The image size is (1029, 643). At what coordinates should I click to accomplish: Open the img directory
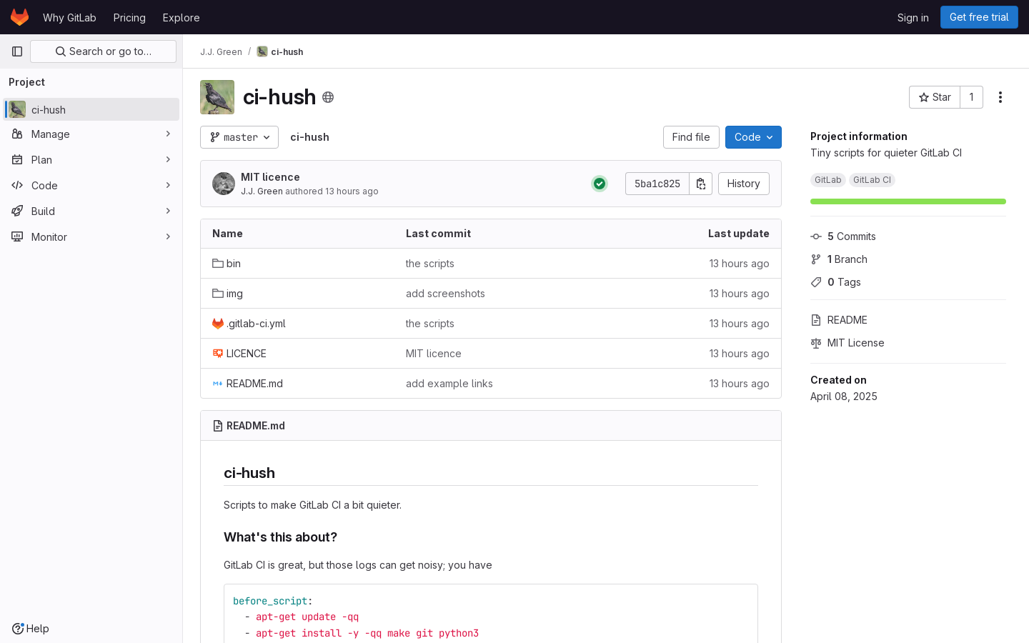click(234, 294)
